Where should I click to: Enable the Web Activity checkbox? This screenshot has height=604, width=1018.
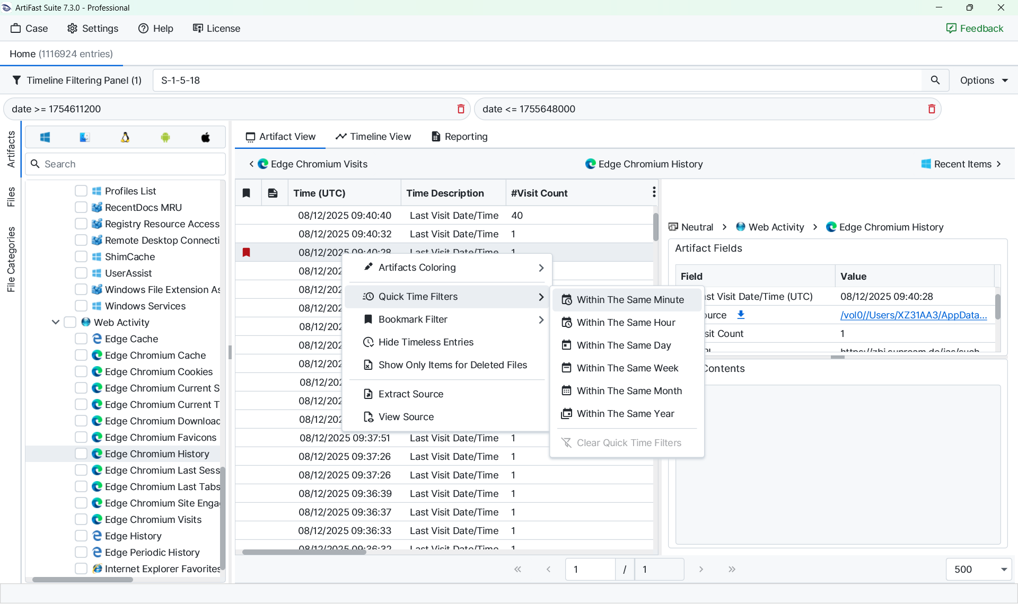tap(70, 323)
